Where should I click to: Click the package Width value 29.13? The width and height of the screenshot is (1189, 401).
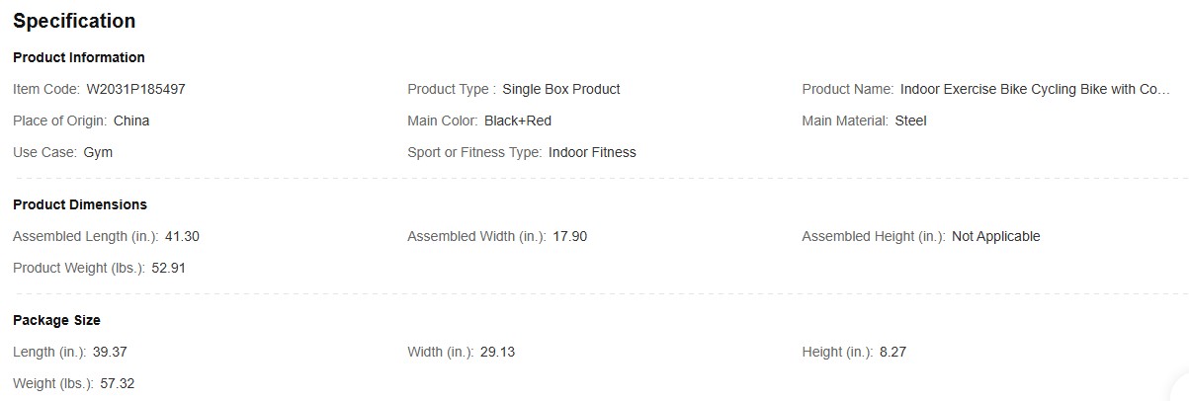click(x=497, y=352)
